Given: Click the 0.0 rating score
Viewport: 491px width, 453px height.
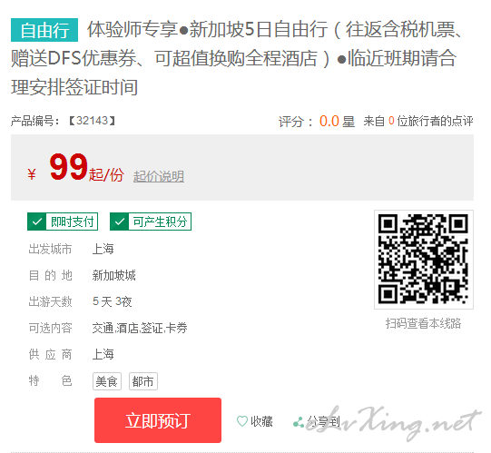Looking at the screenshot, I should click(329, 121).
